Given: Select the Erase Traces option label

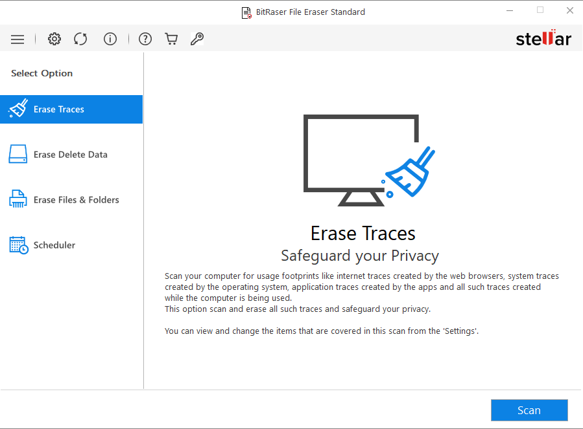Looking at the screenshot, I should (x=59, y=109).
